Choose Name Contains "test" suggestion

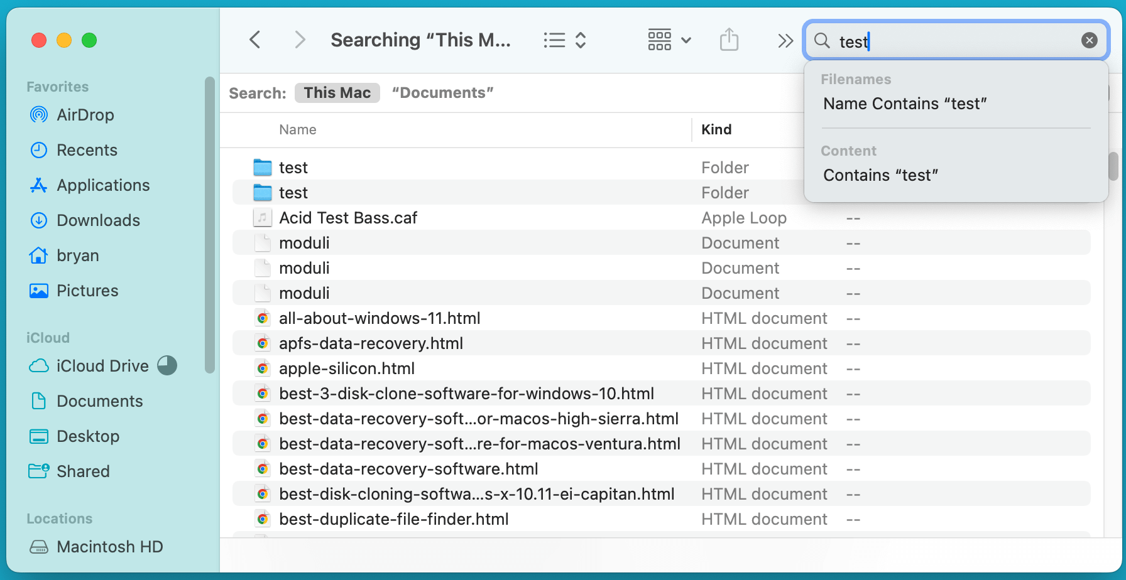[x=904, y=104]
